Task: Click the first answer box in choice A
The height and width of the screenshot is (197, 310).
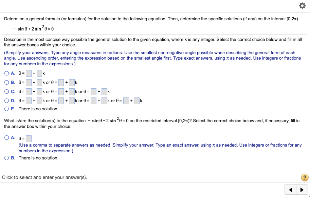Action: [x=29, y=73]
